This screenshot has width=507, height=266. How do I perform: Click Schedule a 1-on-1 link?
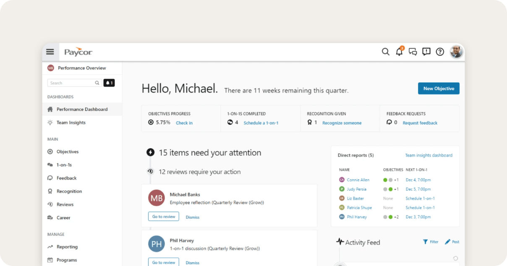pos(261,123)
